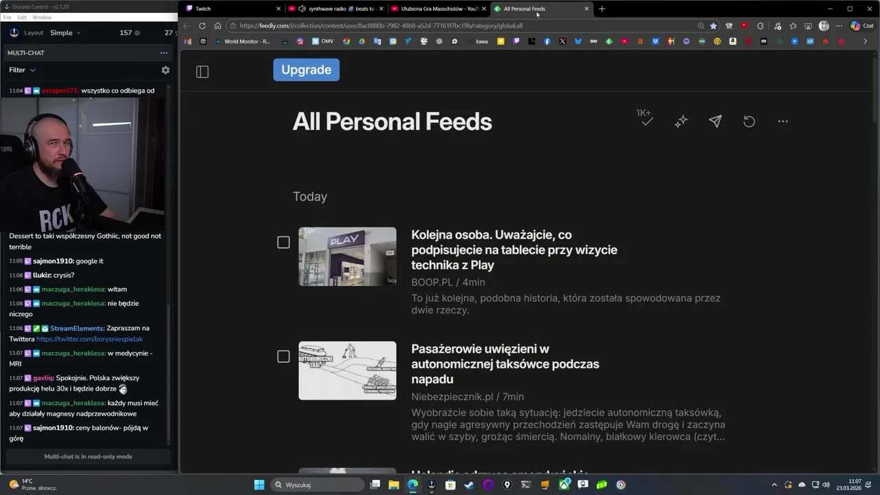Click the bookmark star in address bar
The height and width of the screenshot is (495, 880).
coord(714,26)
